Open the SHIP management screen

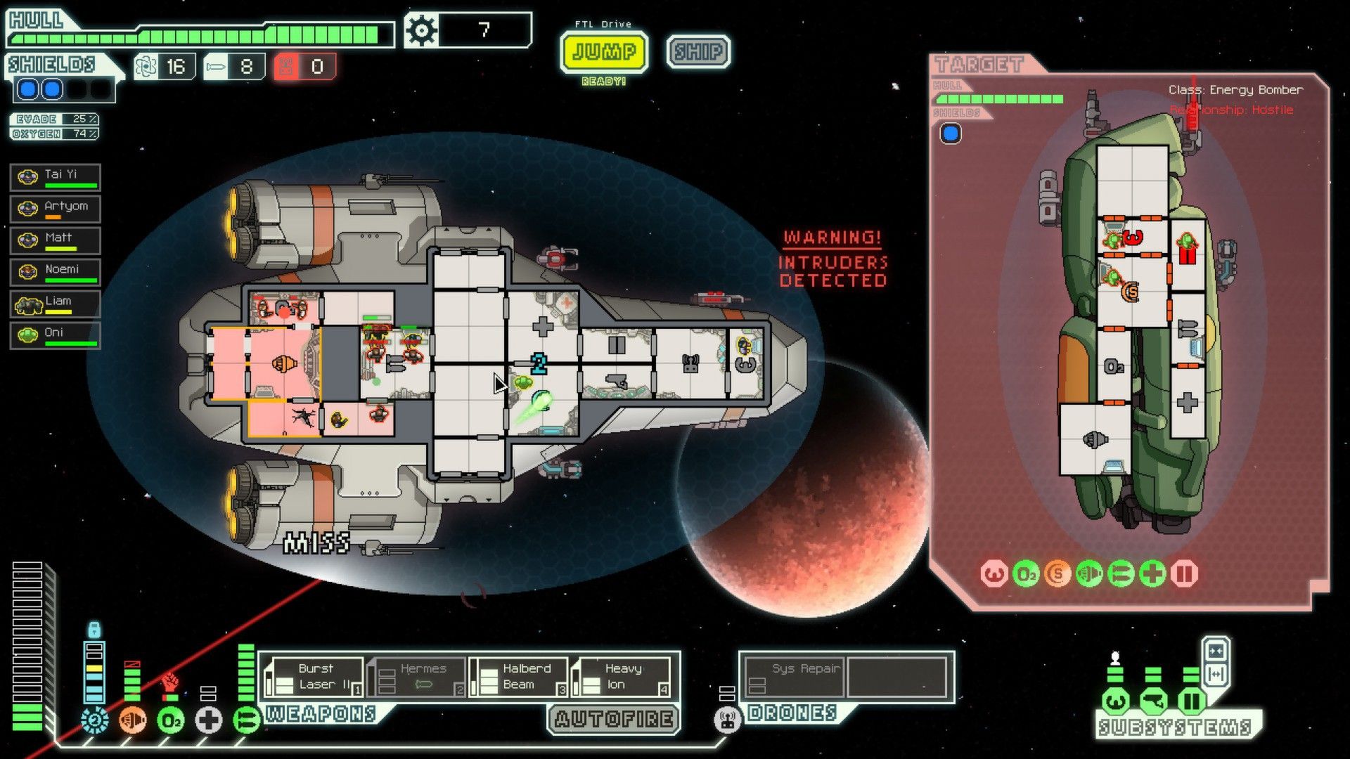tap(698, 51)
